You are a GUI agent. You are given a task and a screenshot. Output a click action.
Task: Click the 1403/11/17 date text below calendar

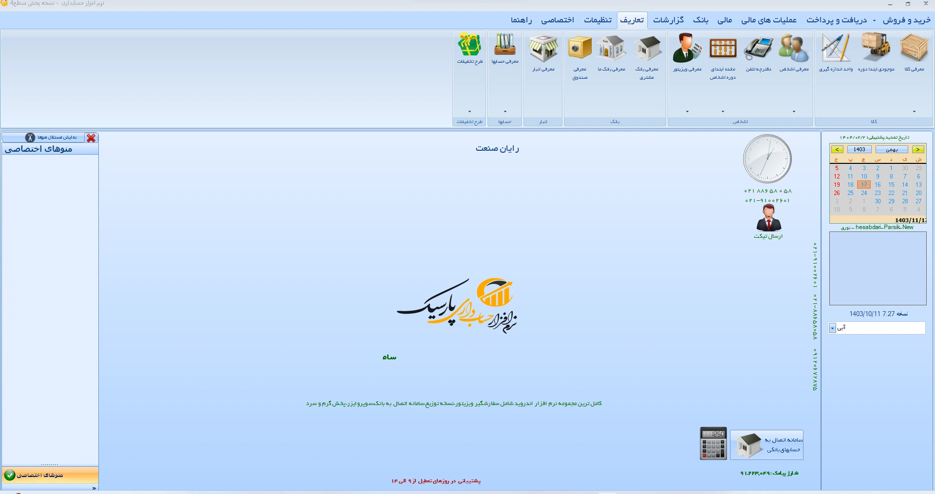(911, 220)
